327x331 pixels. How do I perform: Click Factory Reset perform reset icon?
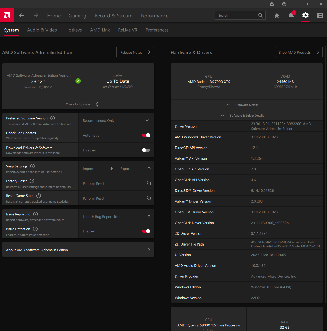point(149,183)
